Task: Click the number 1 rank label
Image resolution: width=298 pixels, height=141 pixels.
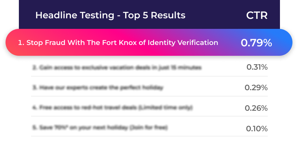Action: [x=21, y=42]
